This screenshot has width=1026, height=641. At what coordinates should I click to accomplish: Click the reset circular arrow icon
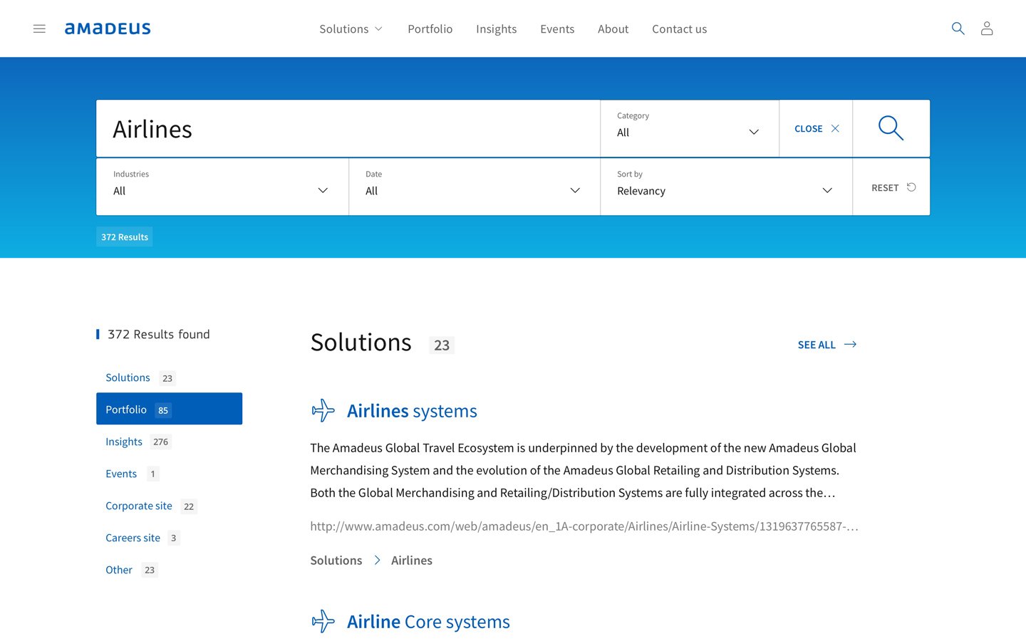pos(911,187)
